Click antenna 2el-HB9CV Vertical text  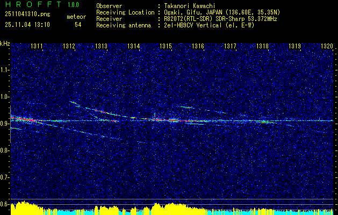pyautogui.click(x=209, y=25)
